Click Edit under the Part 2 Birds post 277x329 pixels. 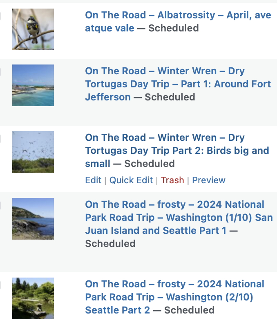[93, 180]
